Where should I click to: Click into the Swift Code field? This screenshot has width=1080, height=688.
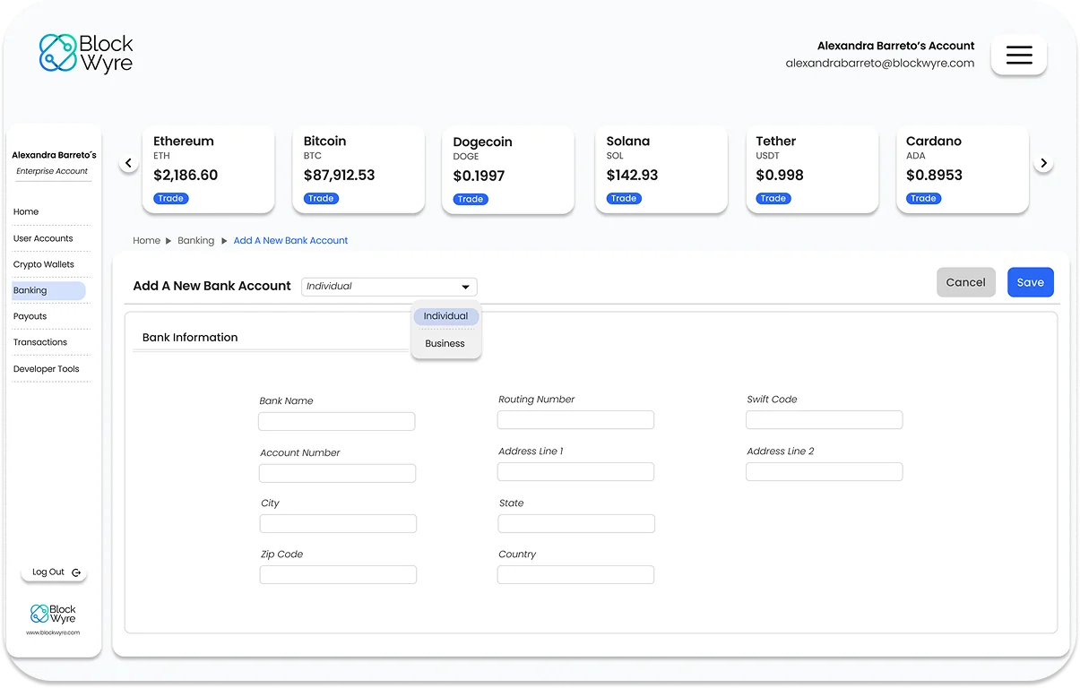point(824,420)
